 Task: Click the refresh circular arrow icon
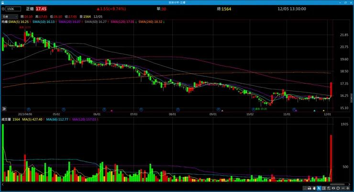(338, 188)
